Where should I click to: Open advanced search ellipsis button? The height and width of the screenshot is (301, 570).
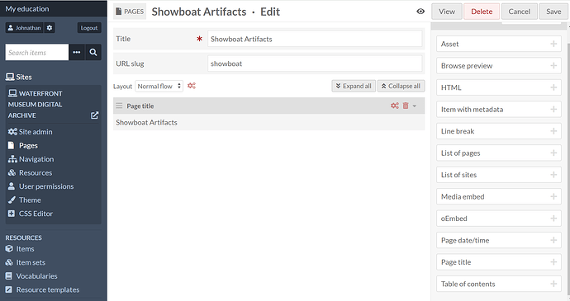coord(76,52)
